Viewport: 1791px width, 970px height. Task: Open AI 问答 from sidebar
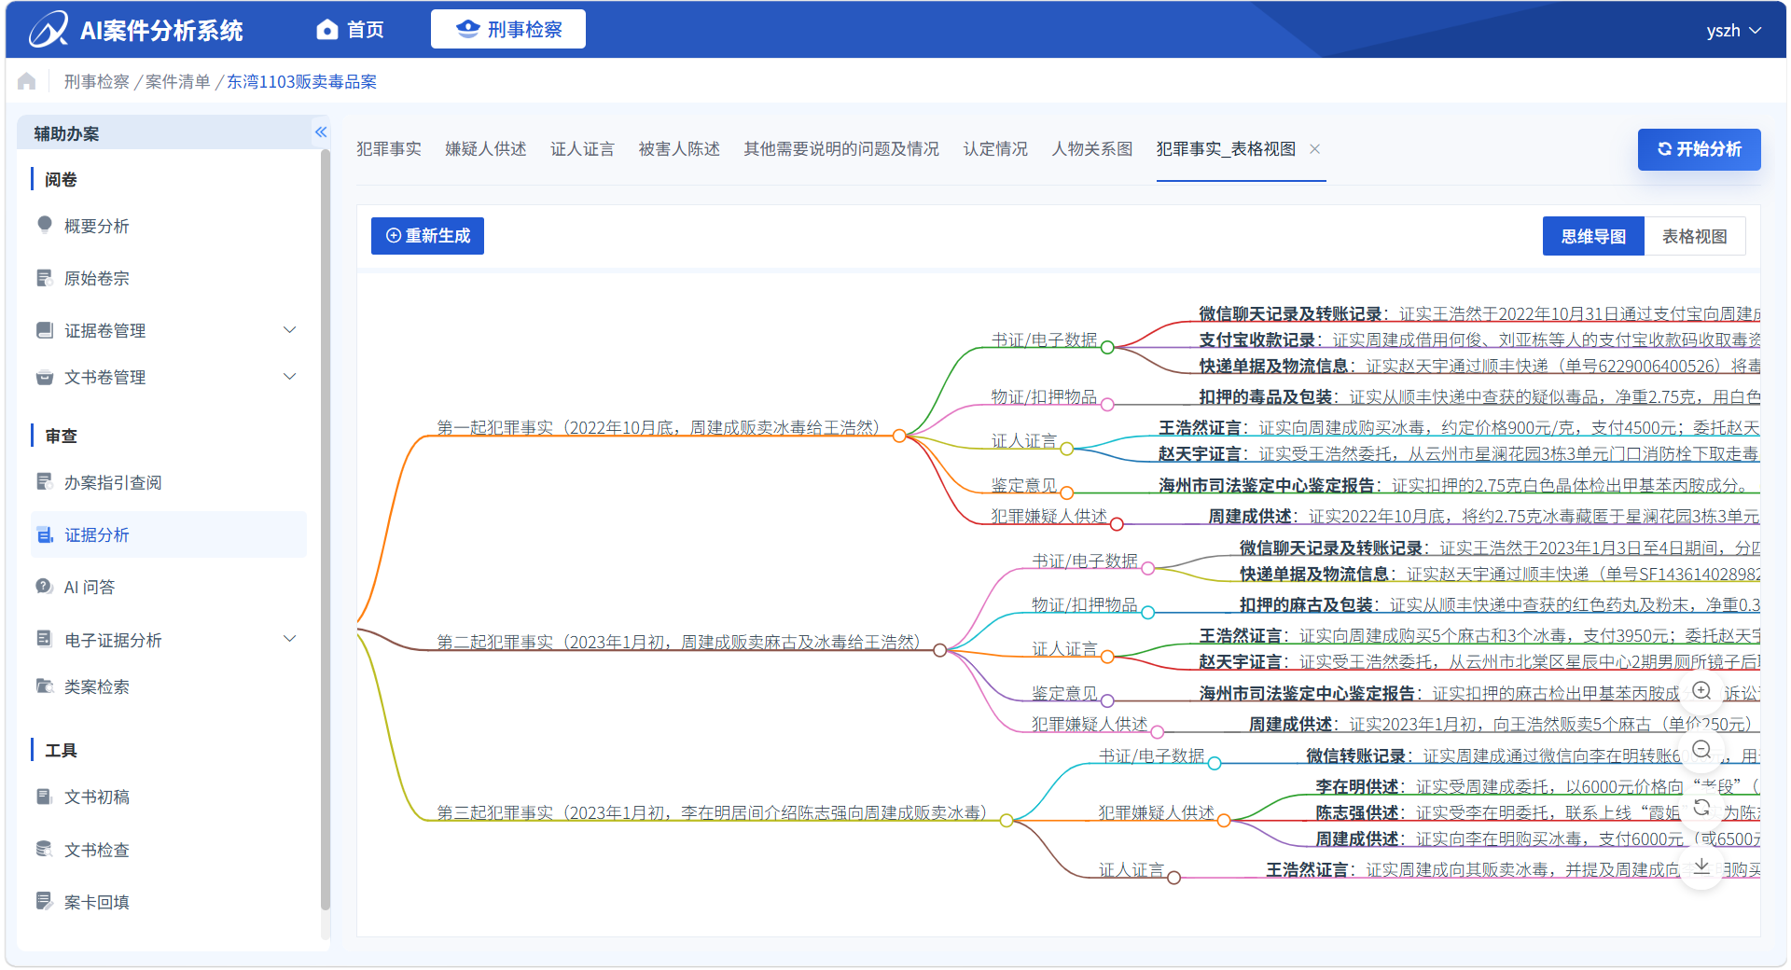pos(90,587)
